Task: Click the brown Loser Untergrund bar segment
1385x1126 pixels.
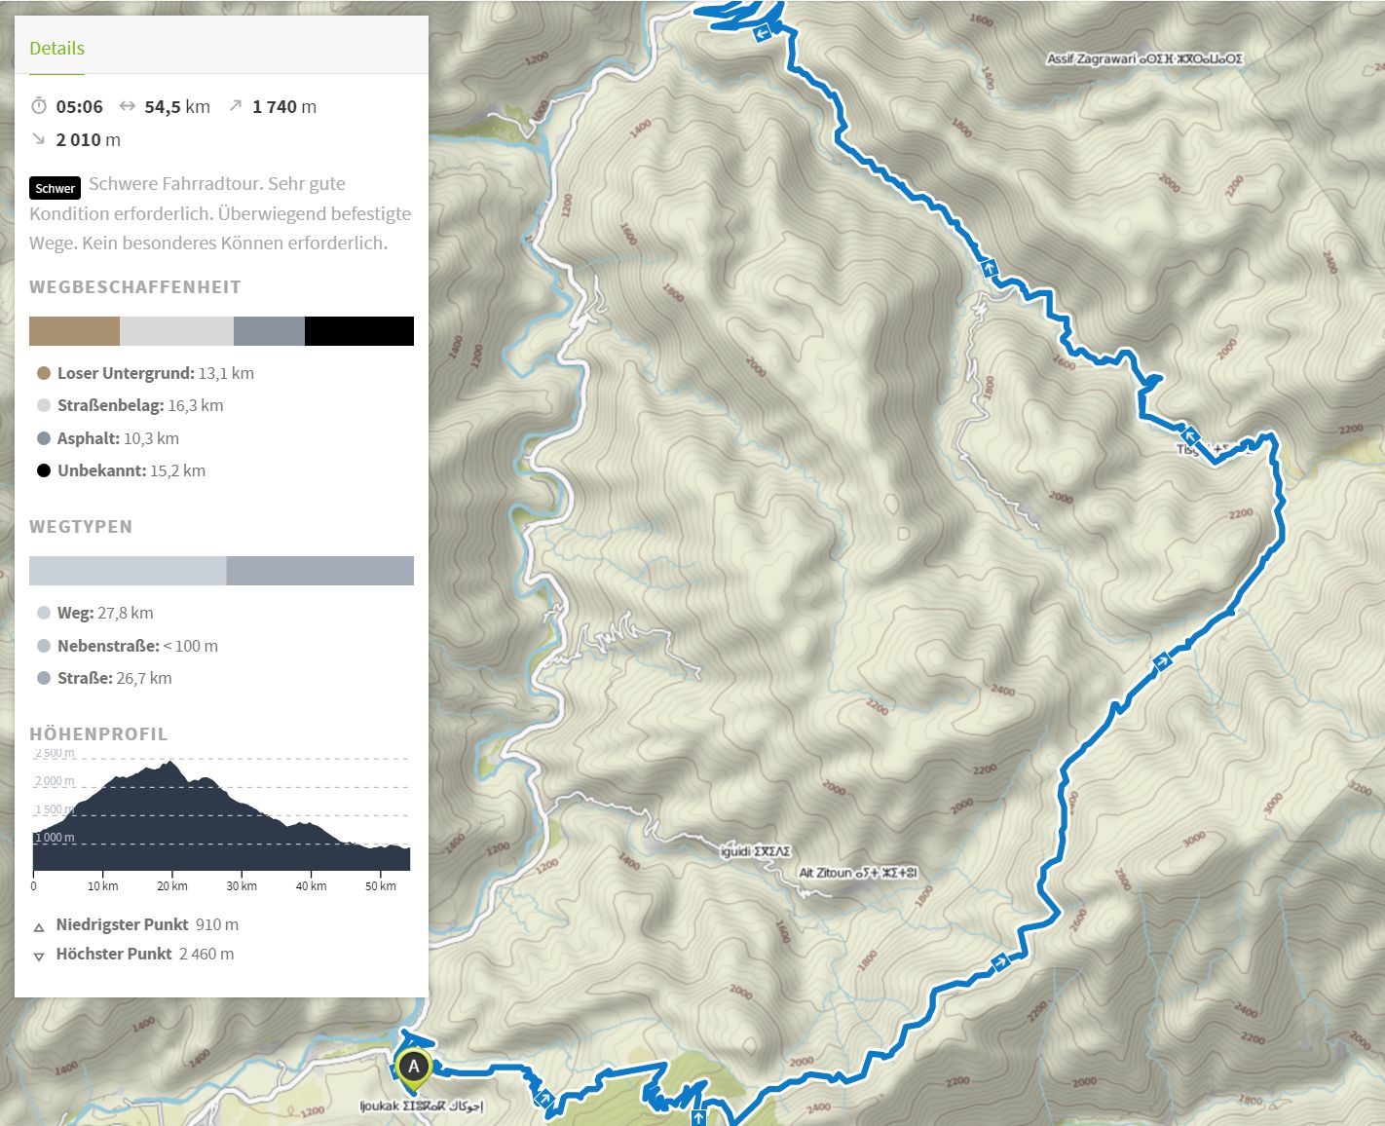Action: coord(74,331)
